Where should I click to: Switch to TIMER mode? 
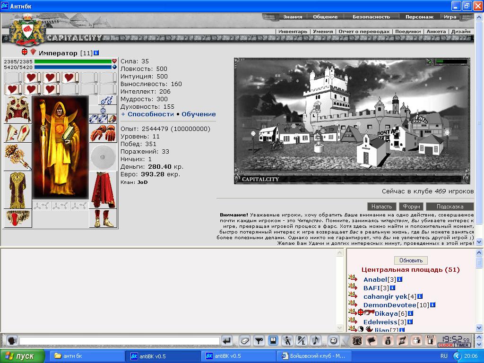(x=462, y=345)
